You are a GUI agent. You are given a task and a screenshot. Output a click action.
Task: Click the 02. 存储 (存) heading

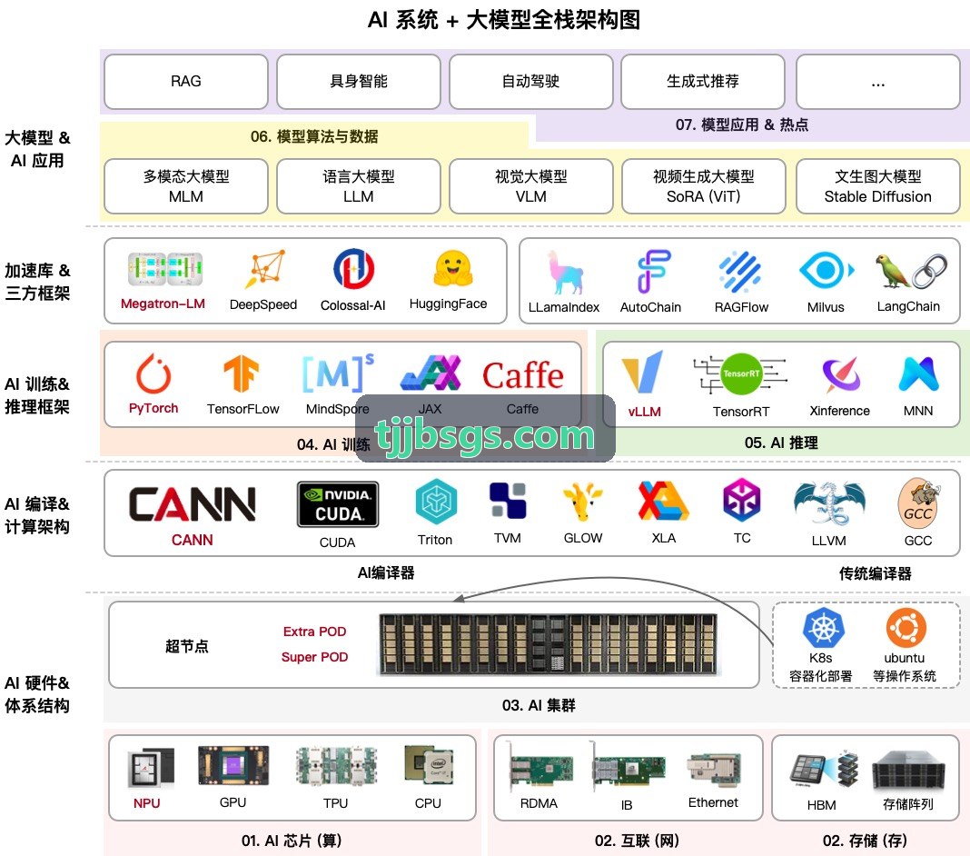[865, 841]
